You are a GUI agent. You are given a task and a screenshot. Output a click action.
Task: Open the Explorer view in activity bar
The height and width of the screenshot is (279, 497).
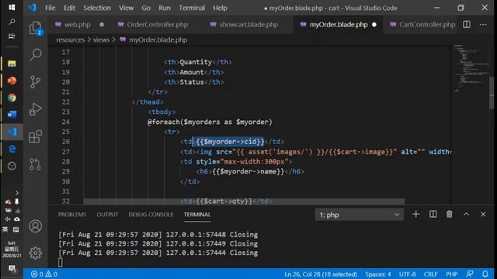(x=36, y=28)
